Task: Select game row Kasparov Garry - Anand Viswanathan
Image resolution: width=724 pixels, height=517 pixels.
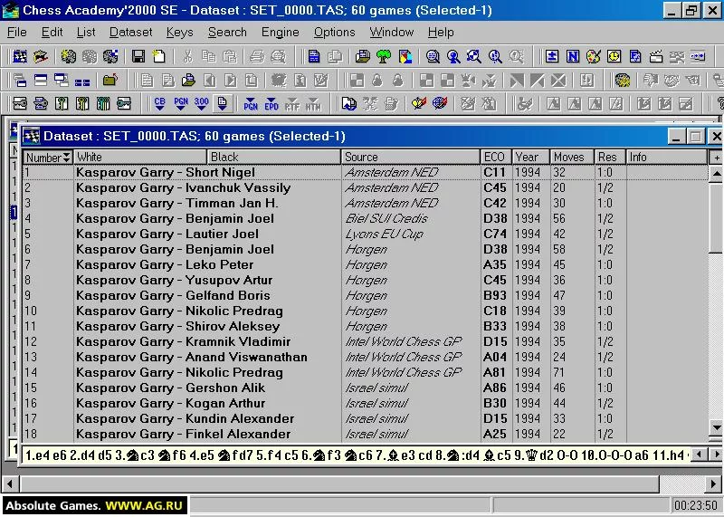Action: 366,357
